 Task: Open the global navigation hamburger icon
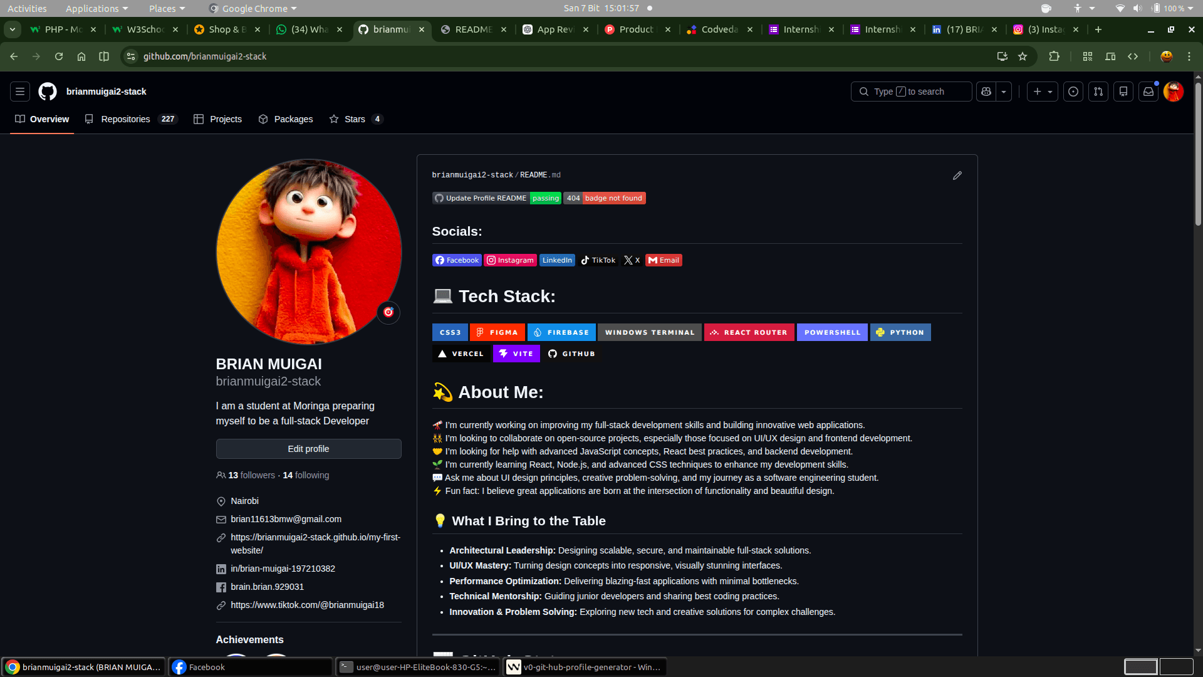tap(19, 92)
